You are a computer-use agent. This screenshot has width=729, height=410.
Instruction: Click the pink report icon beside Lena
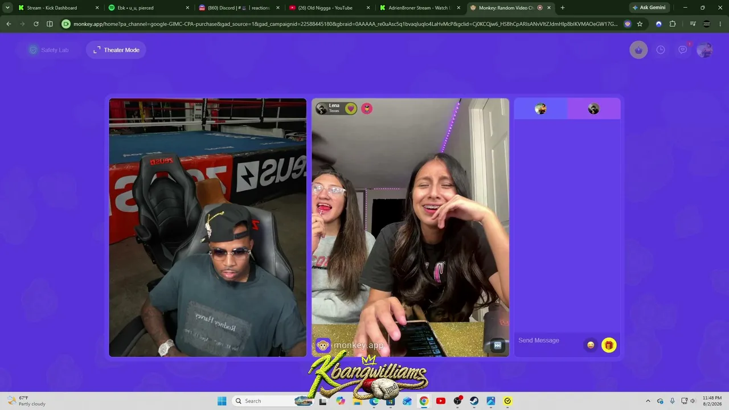tap(367, 108)
